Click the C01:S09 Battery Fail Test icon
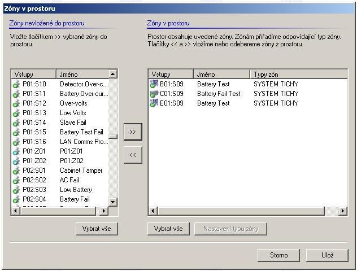357x271 pixels. (x=153, y=94)
